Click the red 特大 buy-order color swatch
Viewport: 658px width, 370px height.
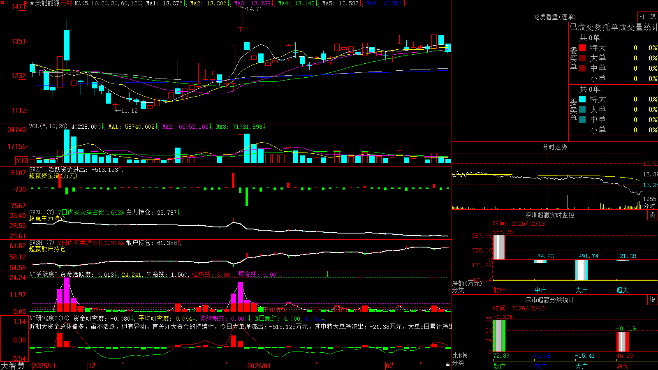click(582, 48)
